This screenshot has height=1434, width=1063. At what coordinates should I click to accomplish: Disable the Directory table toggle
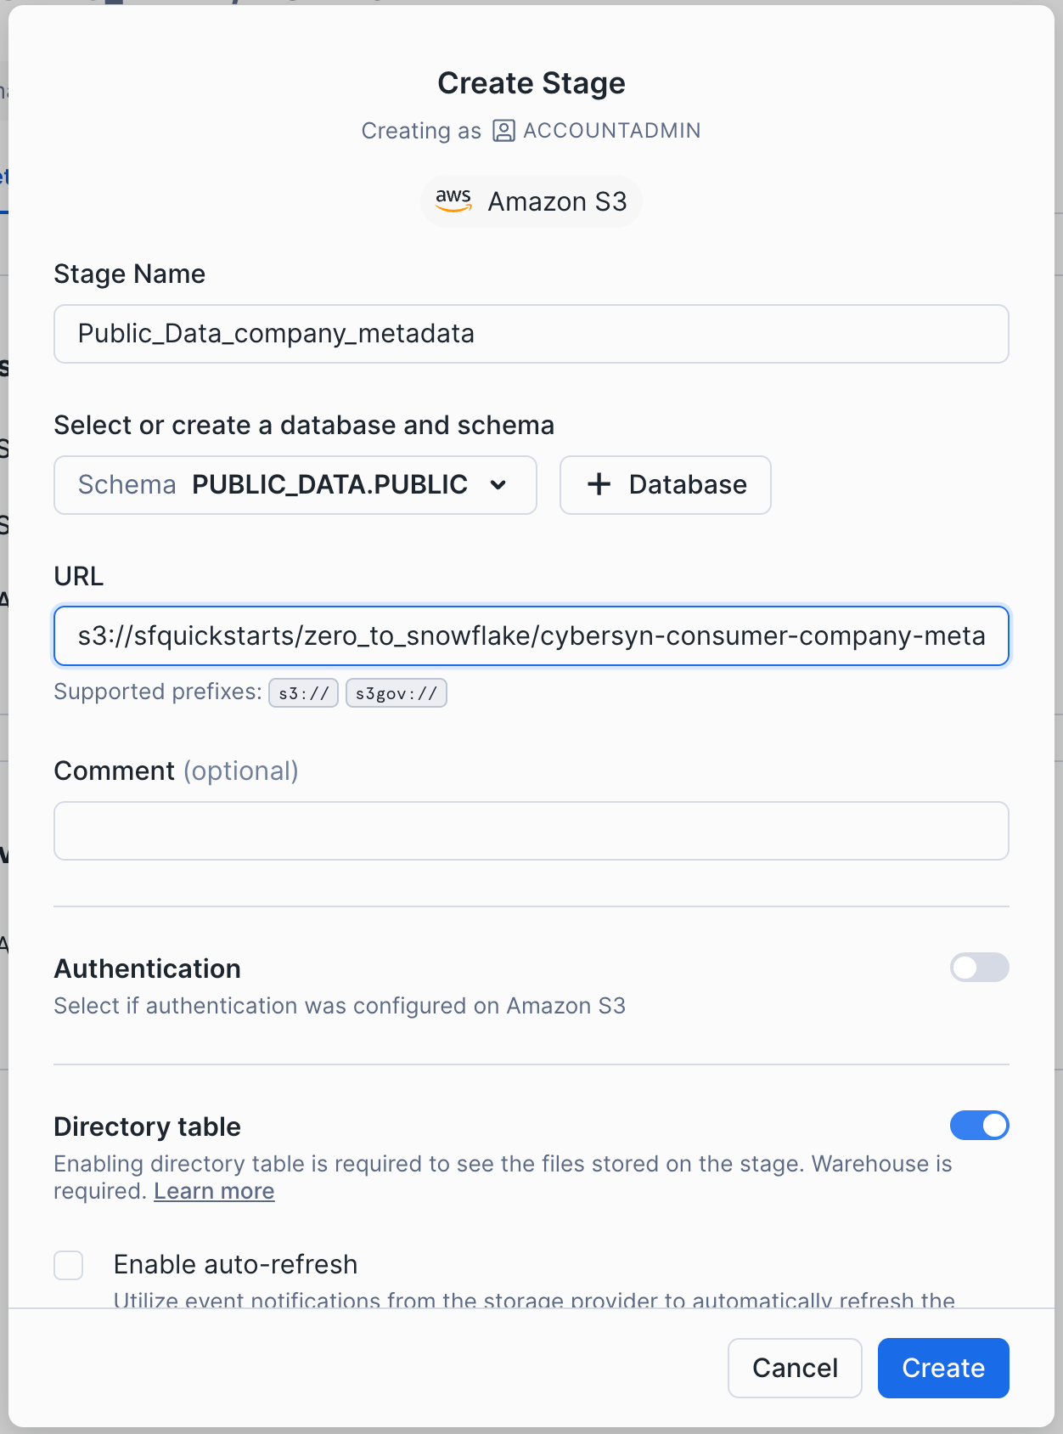tap(979, 1125)
